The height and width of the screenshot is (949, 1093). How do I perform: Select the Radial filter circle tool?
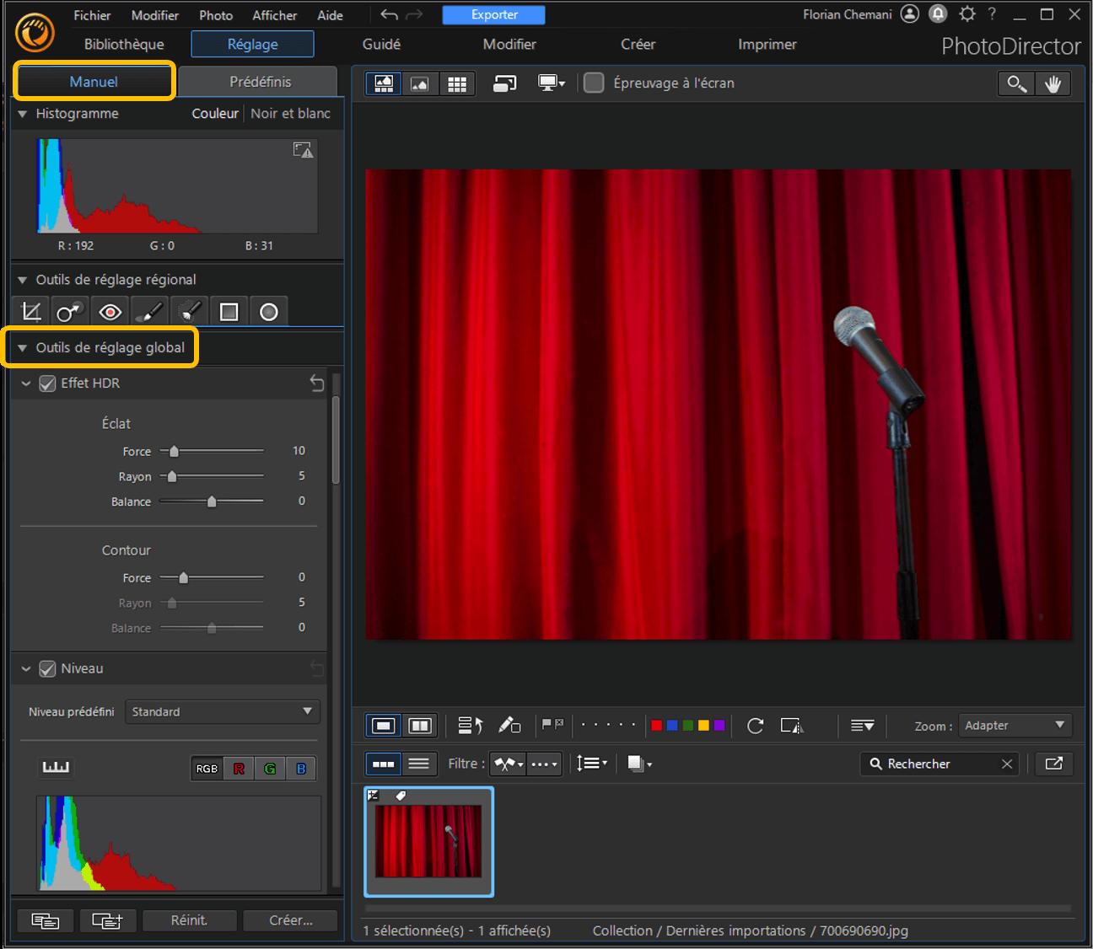tap(268, 312)
